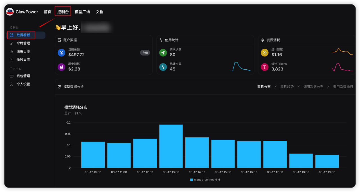
Task: Click the key icon beside 令牌管理
Action: click(12, 43)
